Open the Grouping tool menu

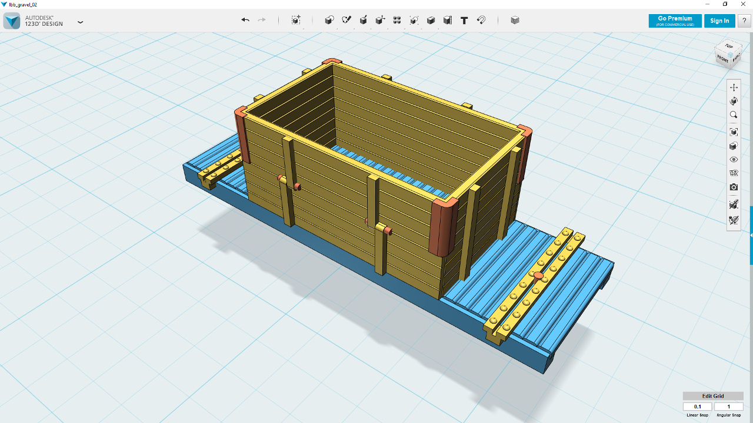414,20
